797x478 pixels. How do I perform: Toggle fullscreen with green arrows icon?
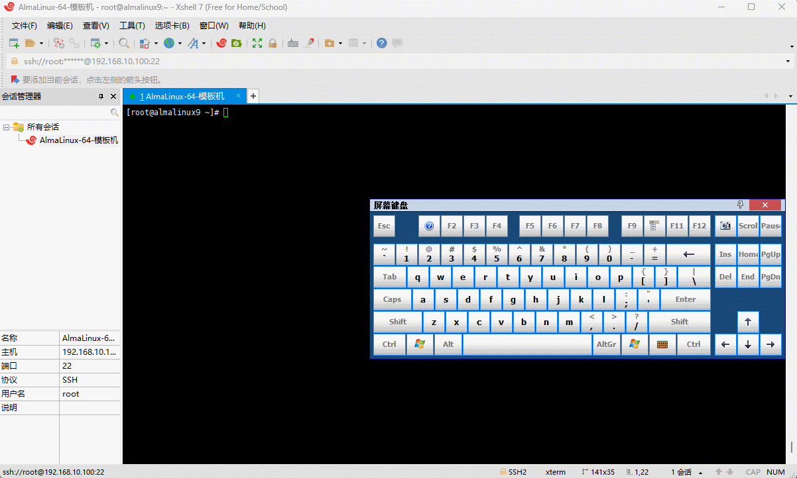click(x=257, y=43)
